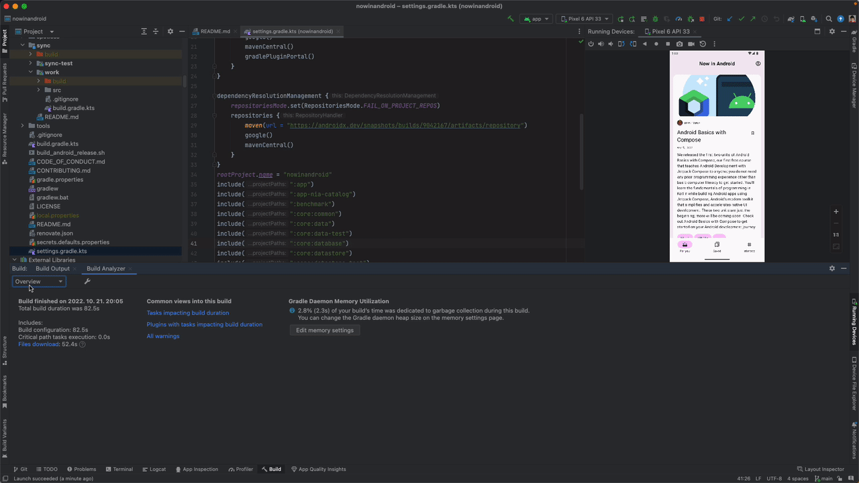This screenshot has width=859, height=483.
Task: Click the emulator Home circle button
Action: click(x=656, y=44)
